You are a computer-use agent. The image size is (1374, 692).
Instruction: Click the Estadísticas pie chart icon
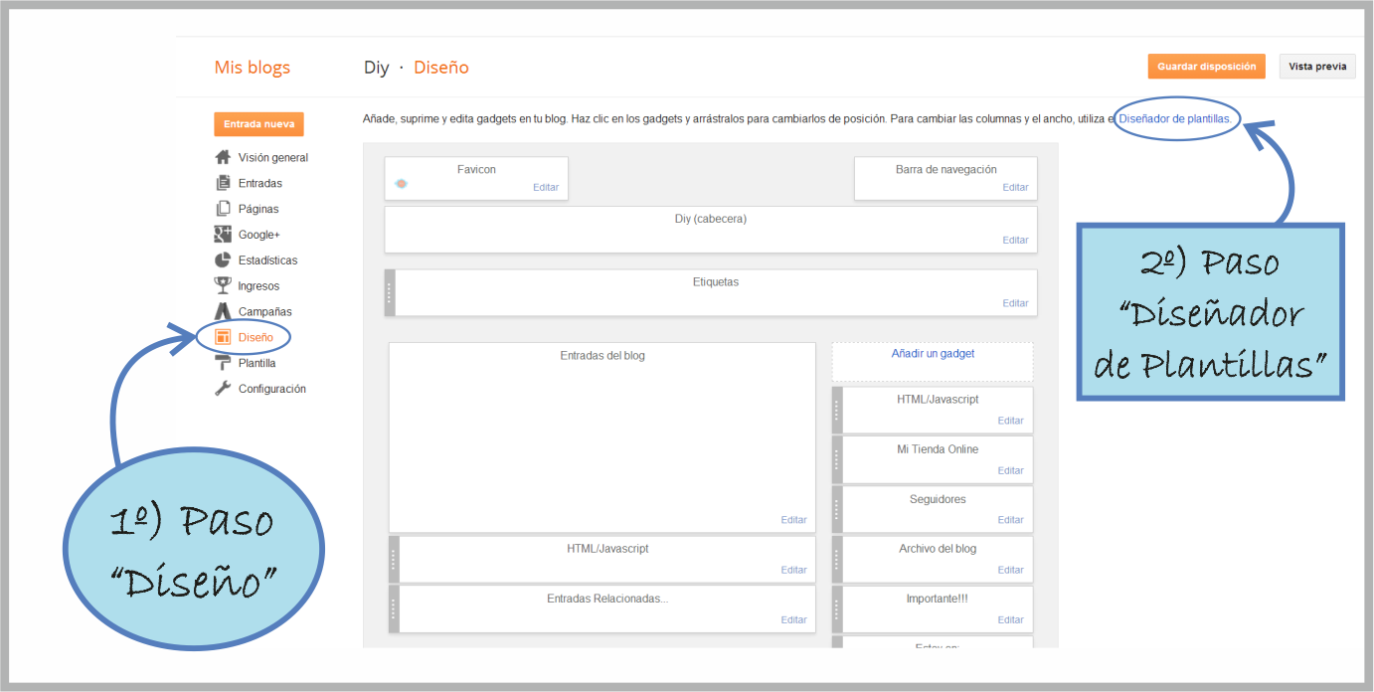click(x=223, y=260)
